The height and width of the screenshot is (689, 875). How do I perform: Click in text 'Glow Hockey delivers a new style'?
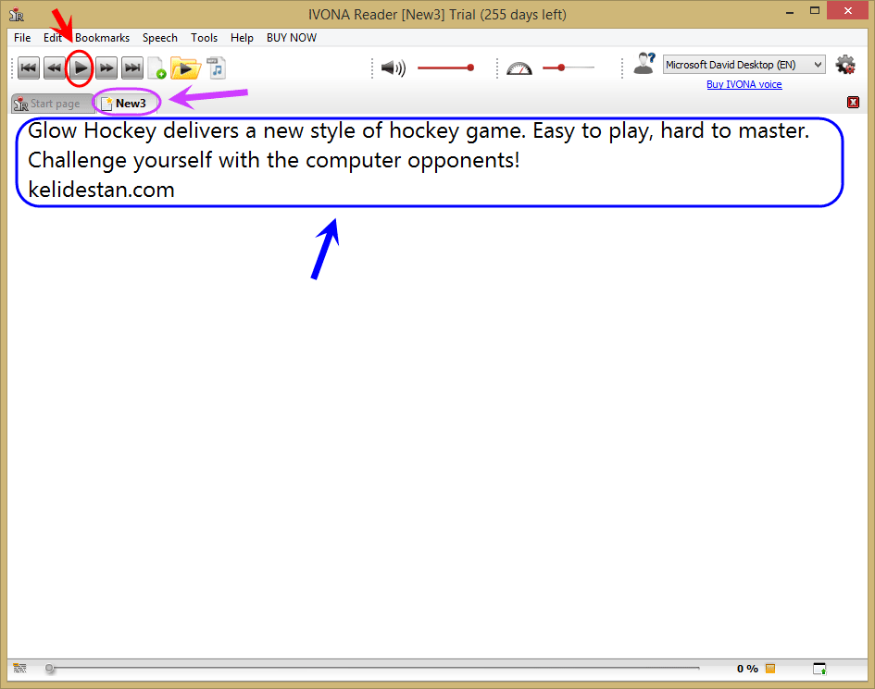click(x=194, y=131)
